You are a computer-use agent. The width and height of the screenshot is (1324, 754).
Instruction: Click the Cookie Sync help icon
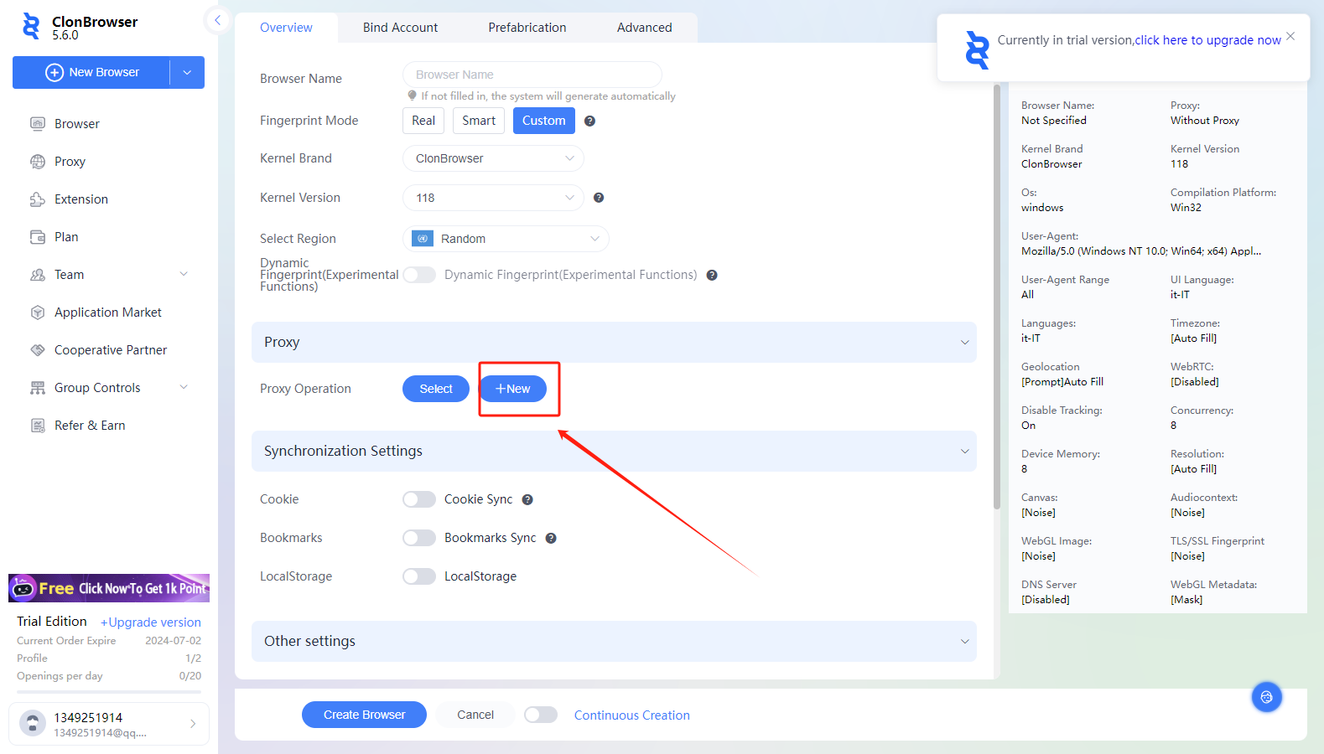(x=527, y=499)
